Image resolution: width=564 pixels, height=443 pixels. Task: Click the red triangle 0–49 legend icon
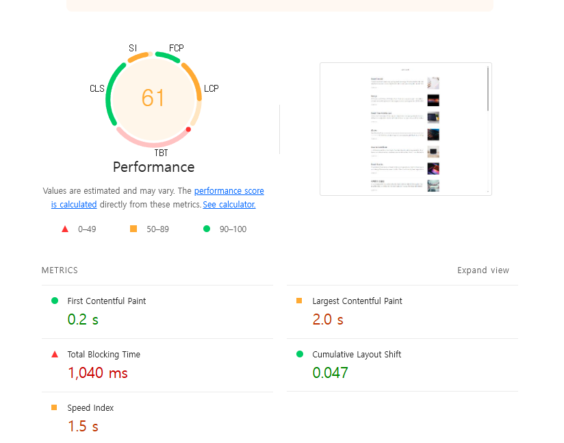65,229
